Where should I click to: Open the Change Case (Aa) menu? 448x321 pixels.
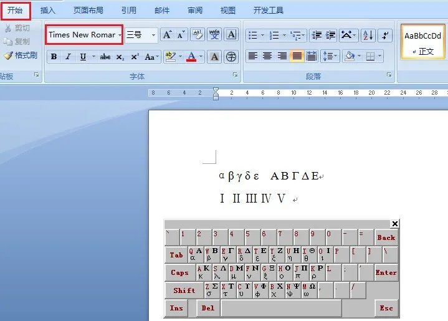click(151, 57)
